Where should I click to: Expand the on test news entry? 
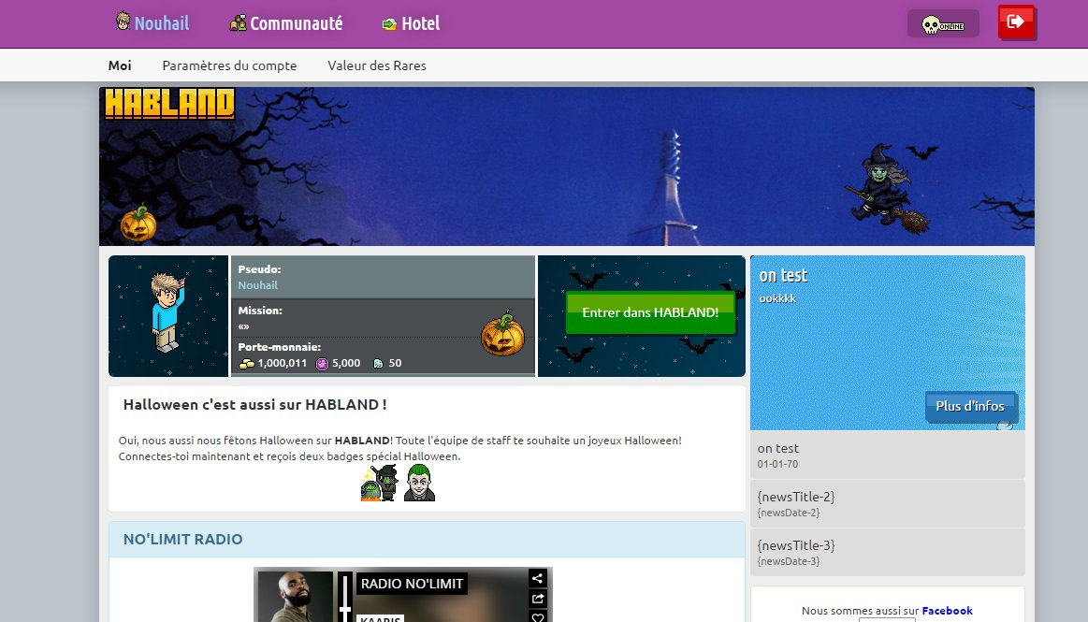pos(887,456)
